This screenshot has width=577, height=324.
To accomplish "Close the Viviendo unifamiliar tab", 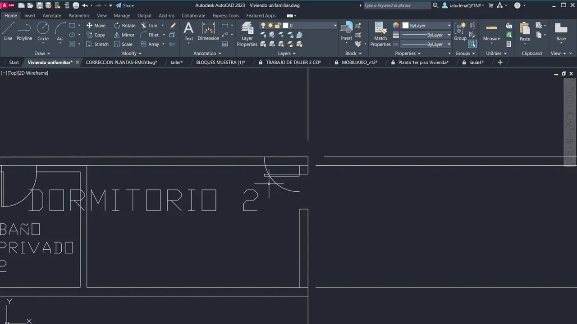I will click(77, 62).
